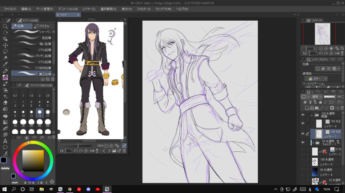The height and width of the screenshot is (193, 345).
Task: Collapse the 線画 layer folder
Action: click(311, 115)
